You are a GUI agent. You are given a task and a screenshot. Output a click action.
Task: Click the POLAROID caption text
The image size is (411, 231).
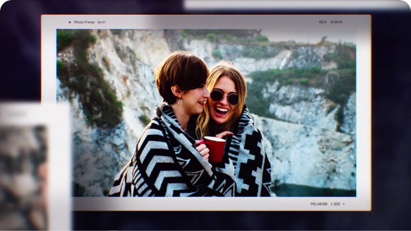(x=319, y=204)
